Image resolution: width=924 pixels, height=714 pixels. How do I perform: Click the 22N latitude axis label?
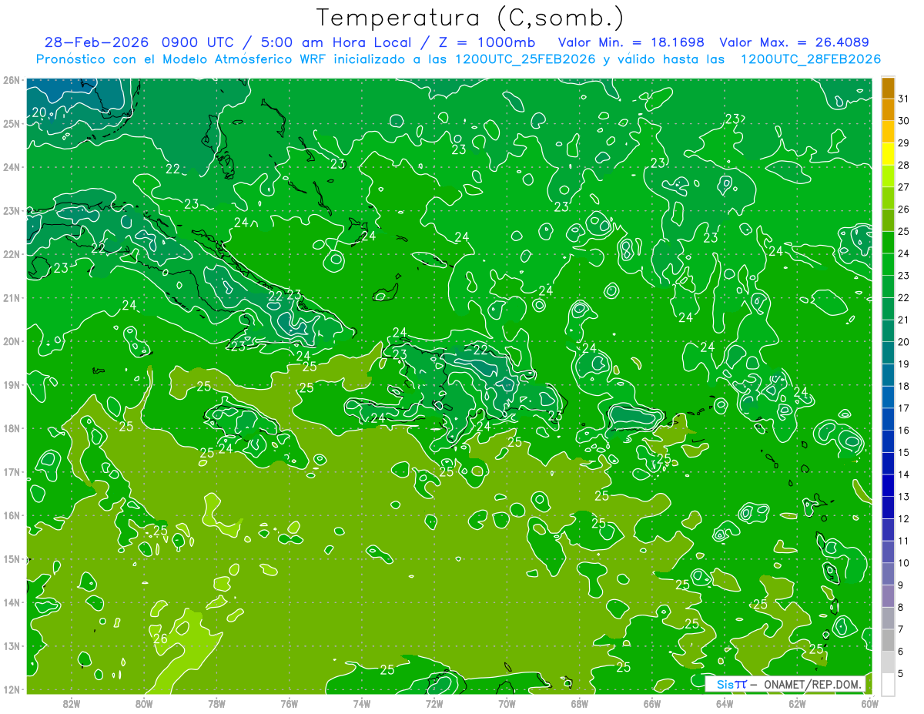11,254
